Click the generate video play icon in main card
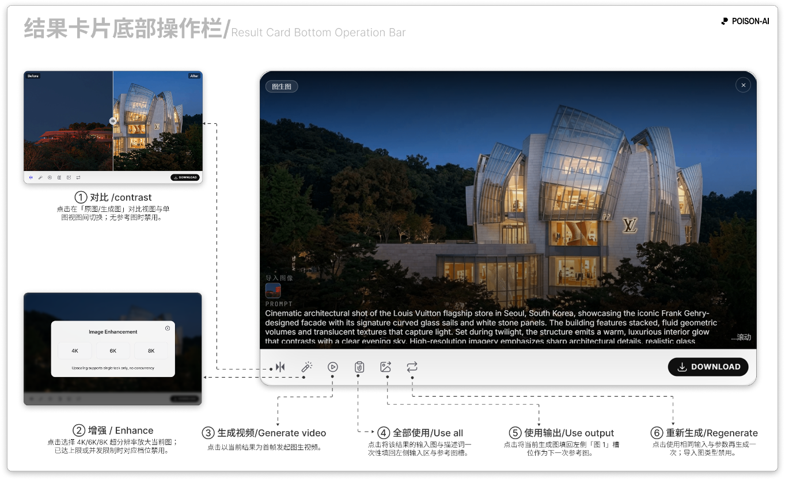 tap(333, 367)
